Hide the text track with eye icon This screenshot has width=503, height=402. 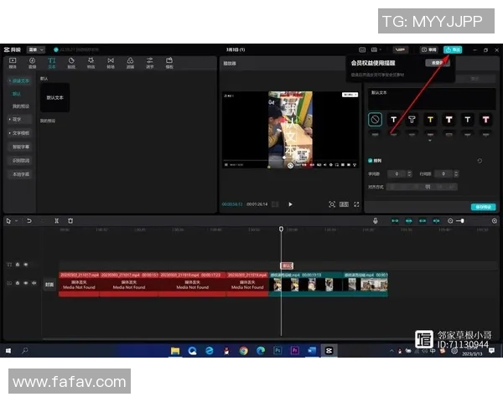[26, 265]
